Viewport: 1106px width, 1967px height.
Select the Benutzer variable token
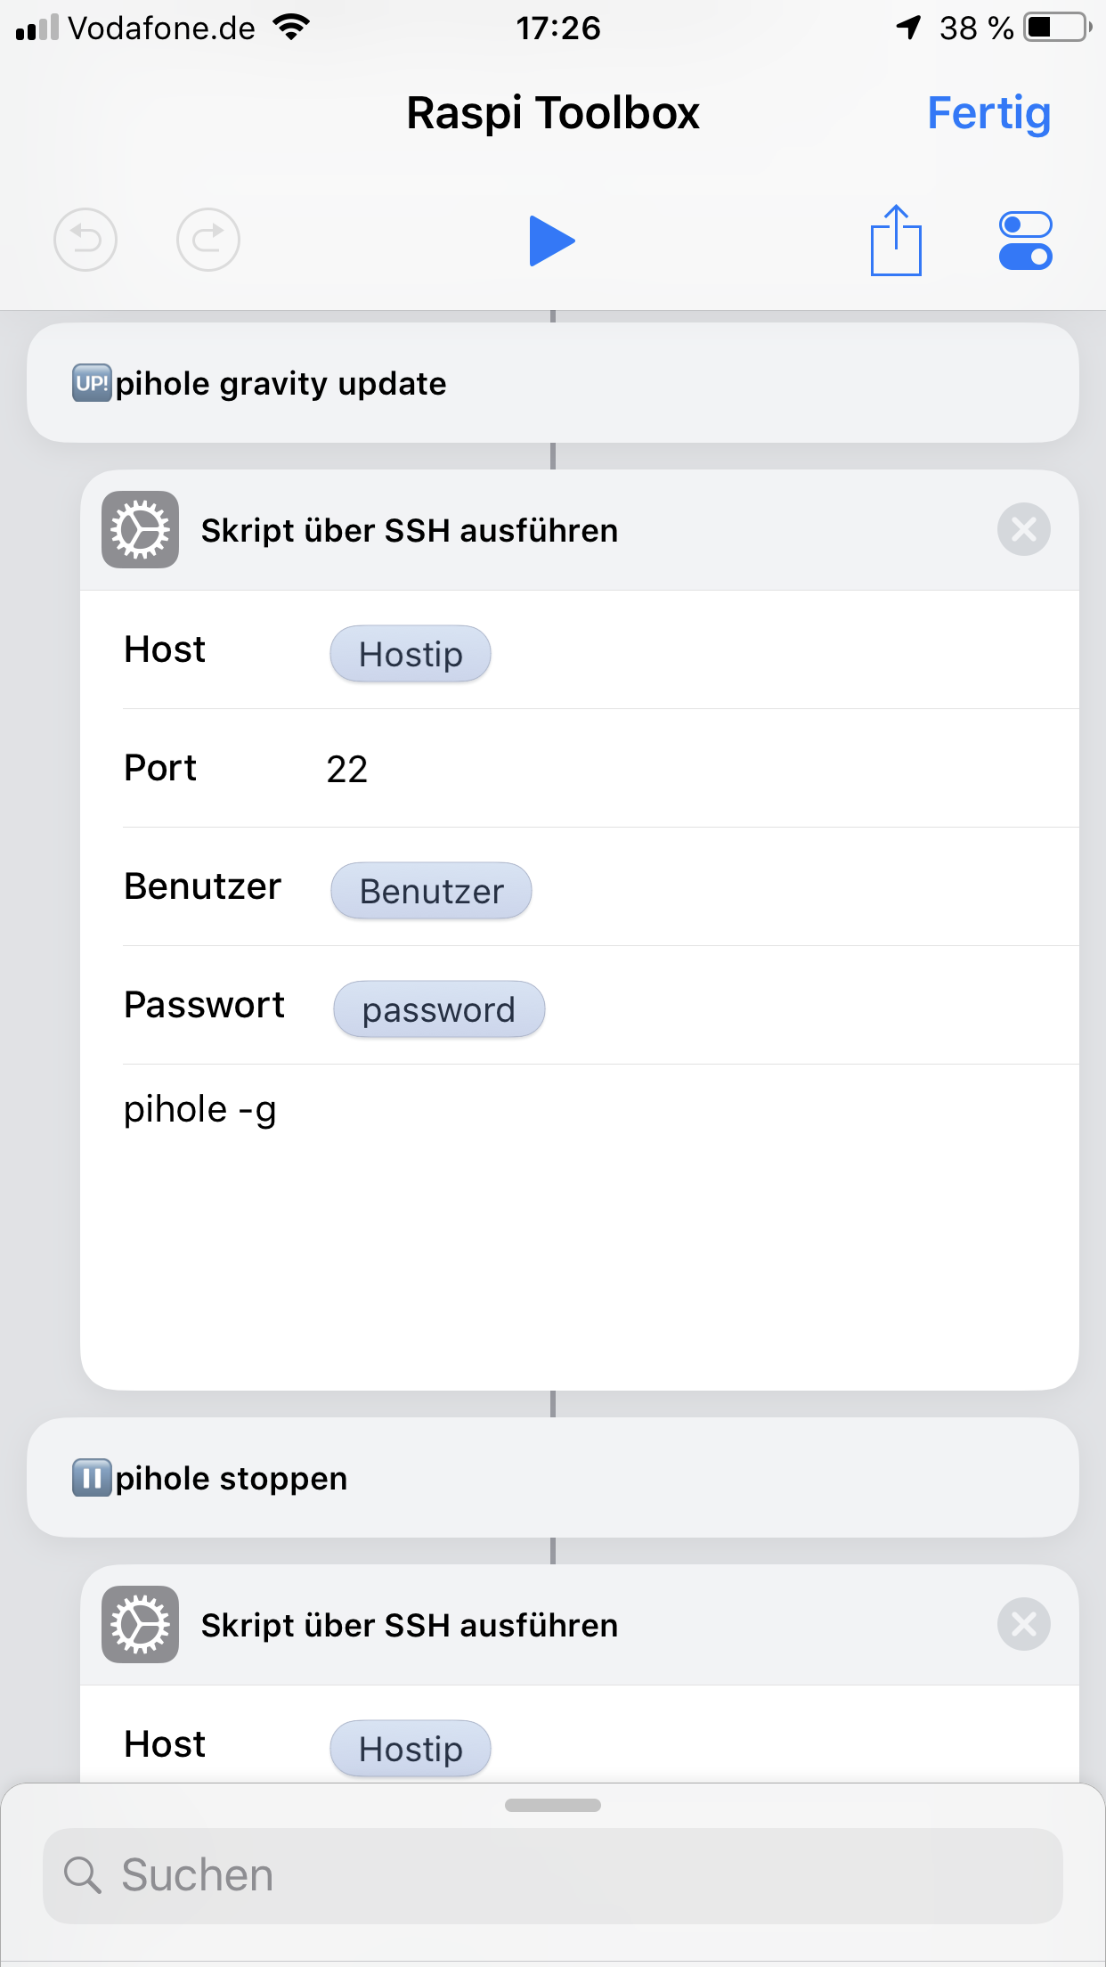pos(432,891)
